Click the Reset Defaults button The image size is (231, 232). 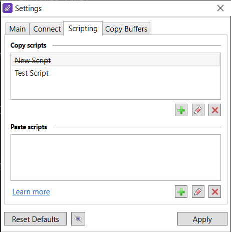(x=35, y=219)
